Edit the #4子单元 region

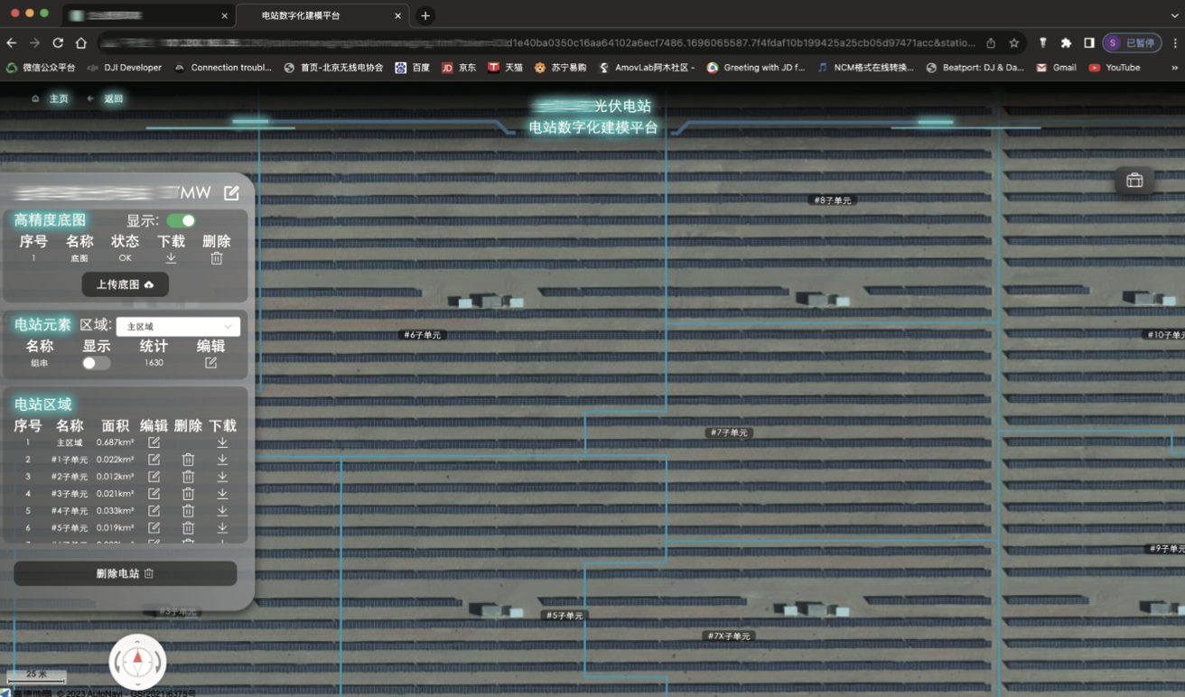coord(154,511)
